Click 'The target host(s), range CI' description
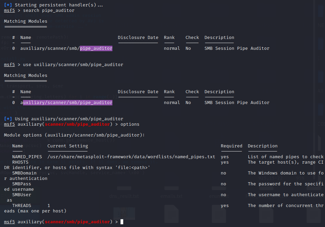 (x=286, y=162)
